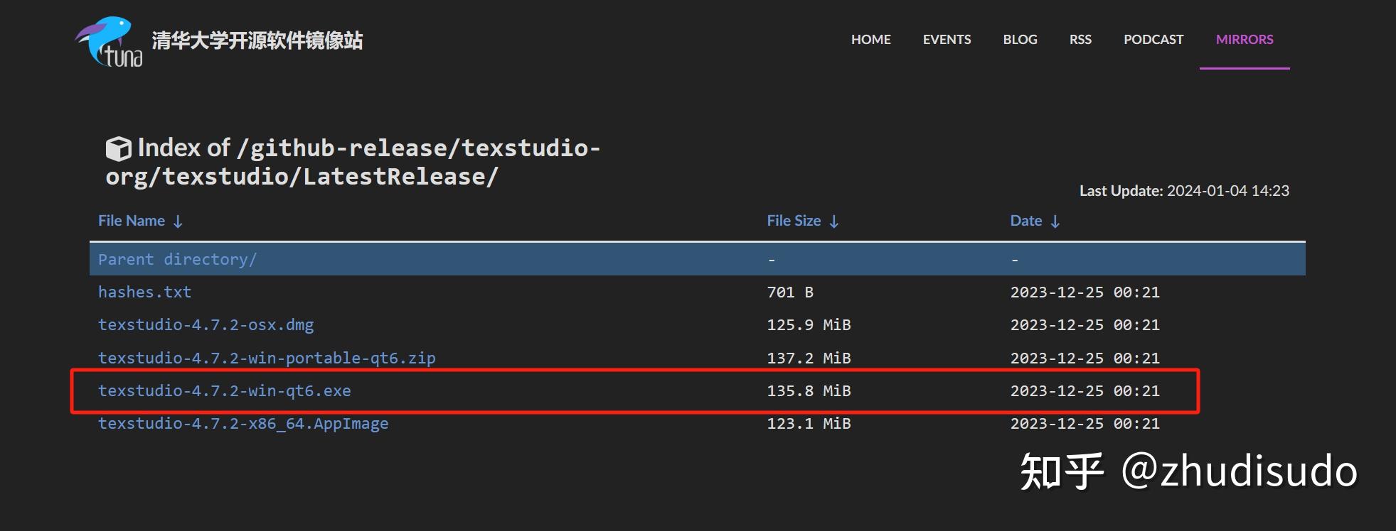
Task: Click the Date sort arrow icon
Action: click(x=1055, y=221)
